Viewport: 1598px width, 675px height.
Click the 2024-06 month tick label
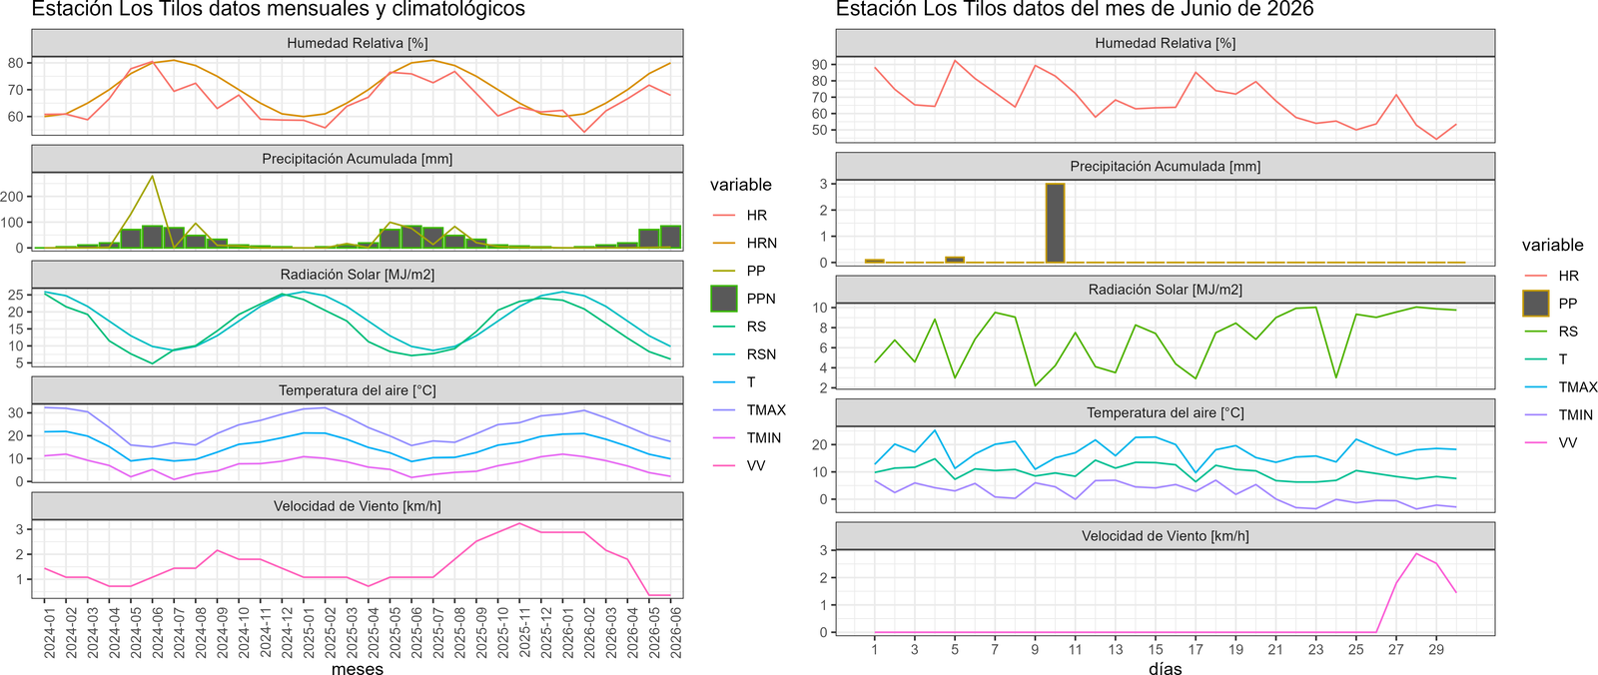[x=157, y=632]
